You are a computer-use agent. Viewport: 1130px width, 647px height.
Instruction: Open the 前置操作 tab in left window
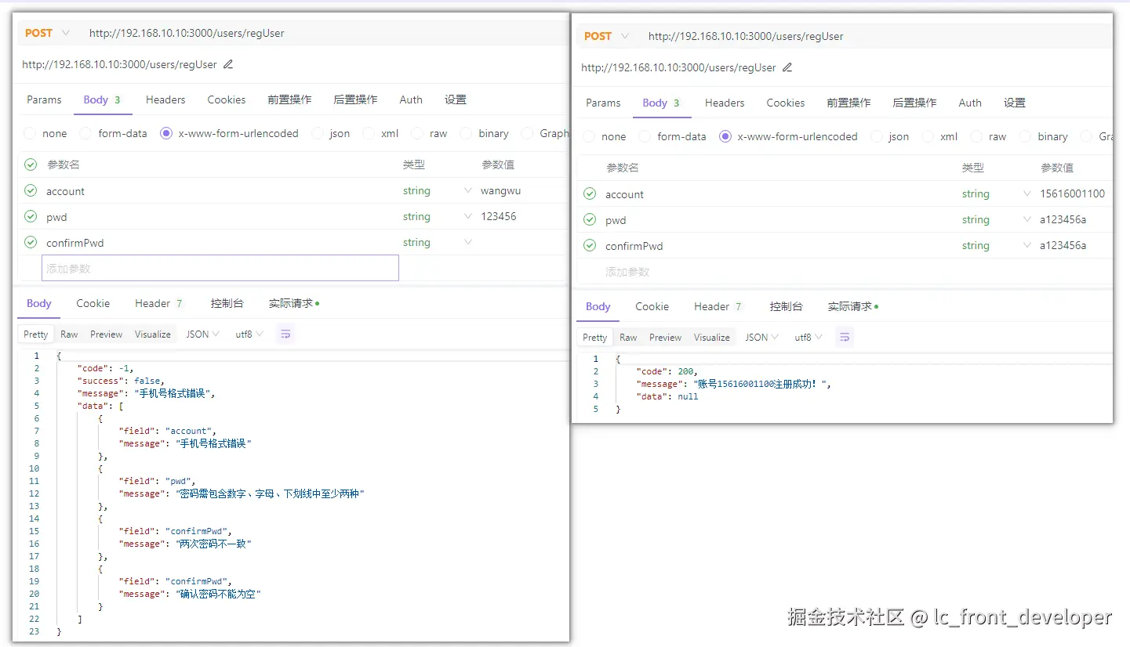(x=289, y=99)
